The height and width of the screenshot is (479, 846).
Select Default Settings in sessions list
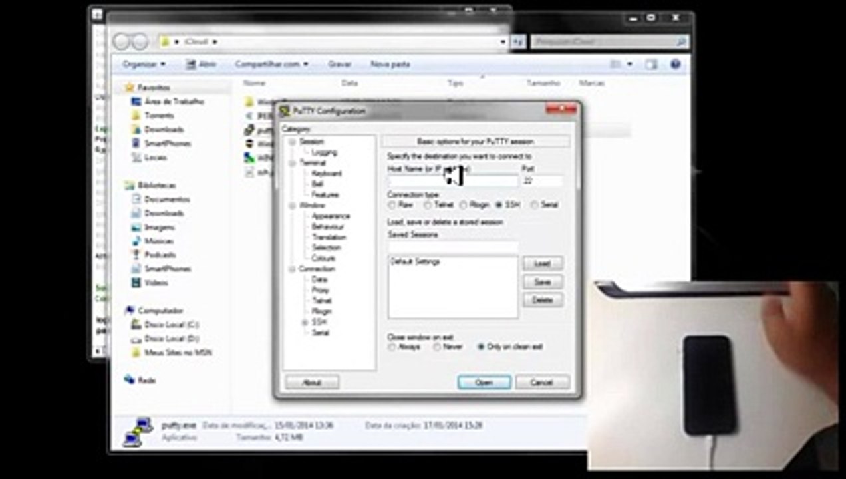click(x=415, y=262)
